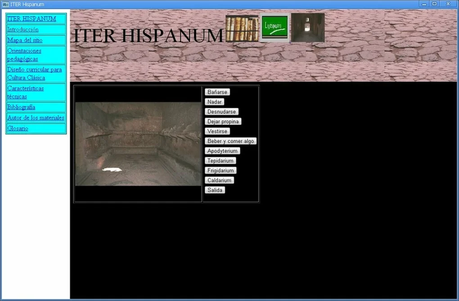The width and height of the screenshot is (459, 301).
Task: Click the Bañarse button
Action: 217,92
